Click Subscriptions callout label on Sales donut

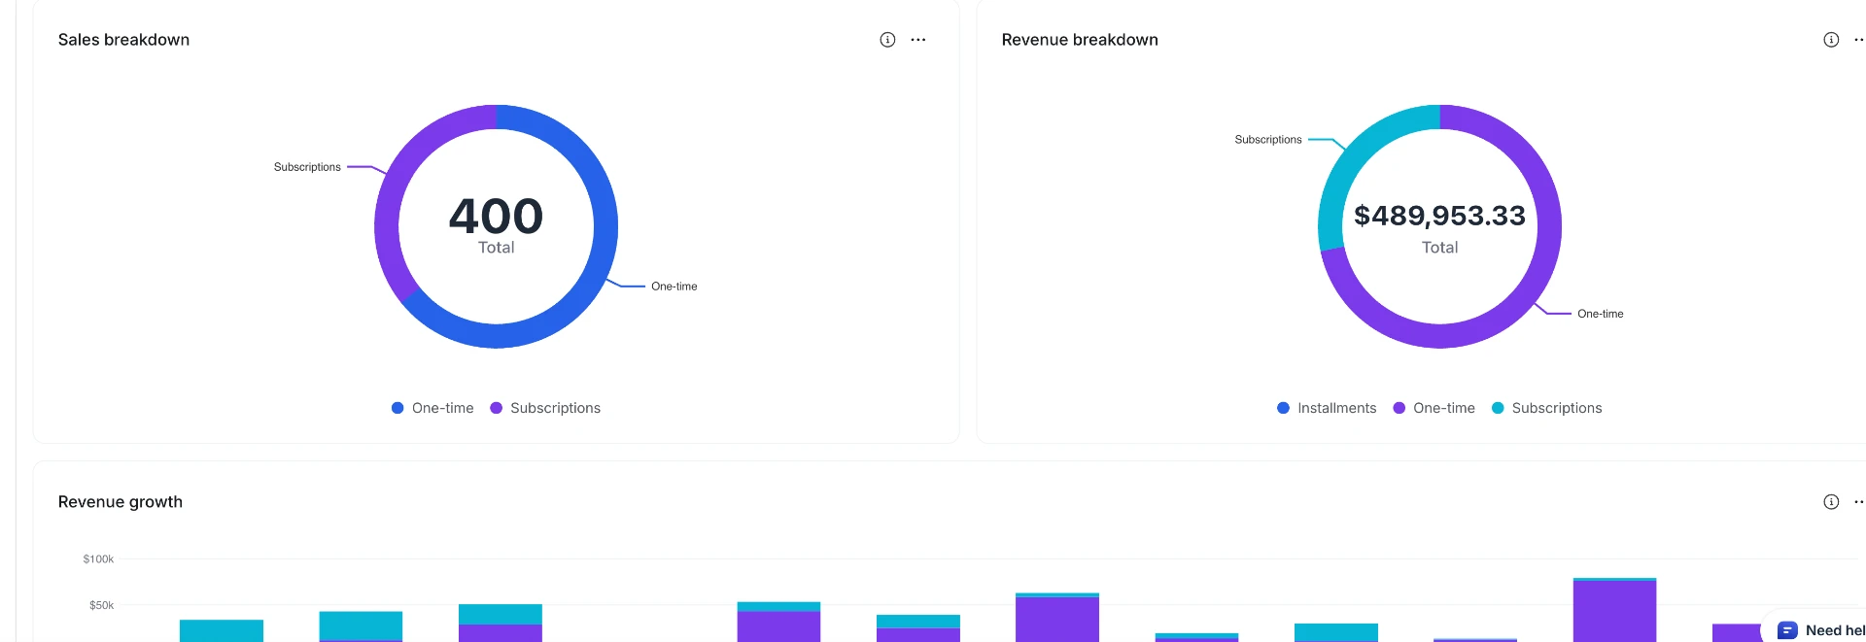307,167
